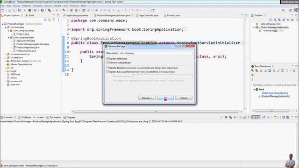Screen dimensions: 299x168
Task: Select ProductManager [devtools] in Boot Dashboard
Action: click(276, 96)
